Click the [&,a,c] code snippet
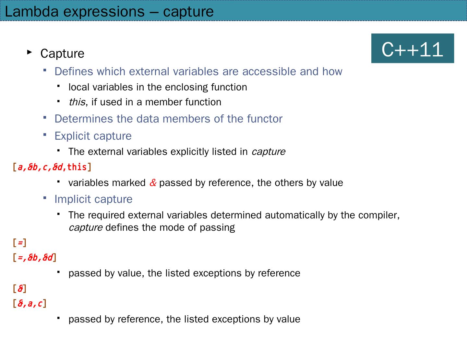This screenshot has width=467, height=350. [30, 304]
